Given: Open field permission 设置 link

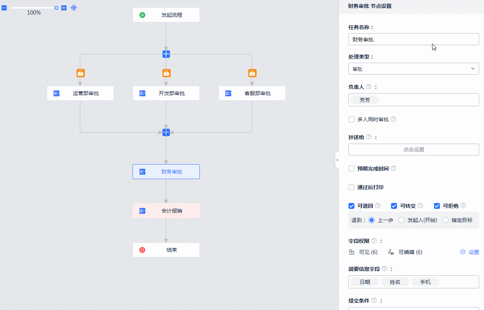Looking at the screenshot, I should click(470, 252).
